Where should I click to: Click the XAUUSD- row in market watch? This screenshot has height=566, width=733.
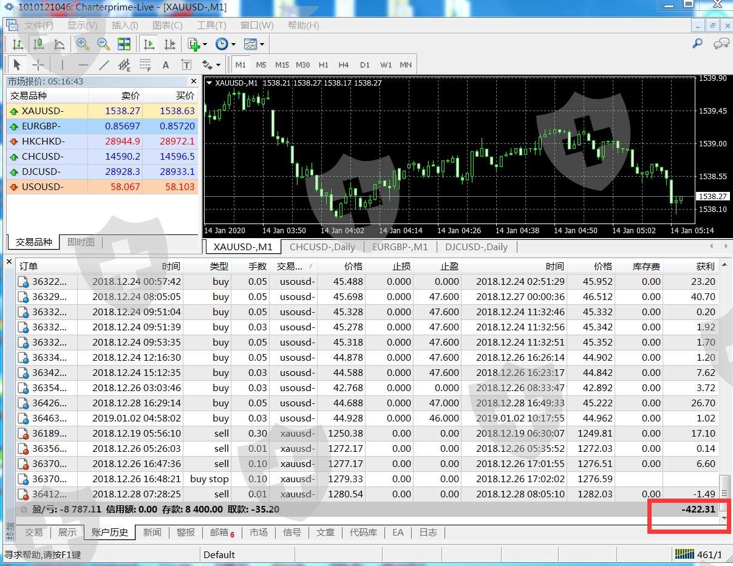[43, 111]
